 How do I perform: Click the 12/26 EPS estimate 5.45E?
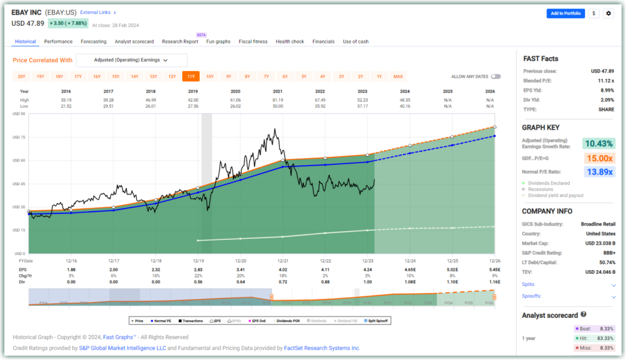coord(495,270)
